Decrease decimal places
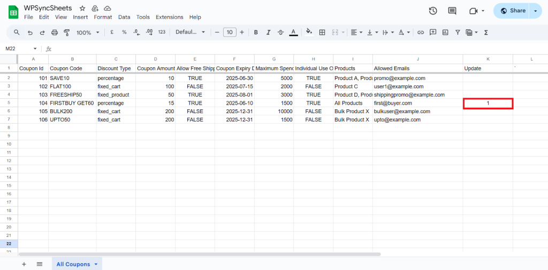548x270 pixels. pyautogui.click(x=136, y=33)
